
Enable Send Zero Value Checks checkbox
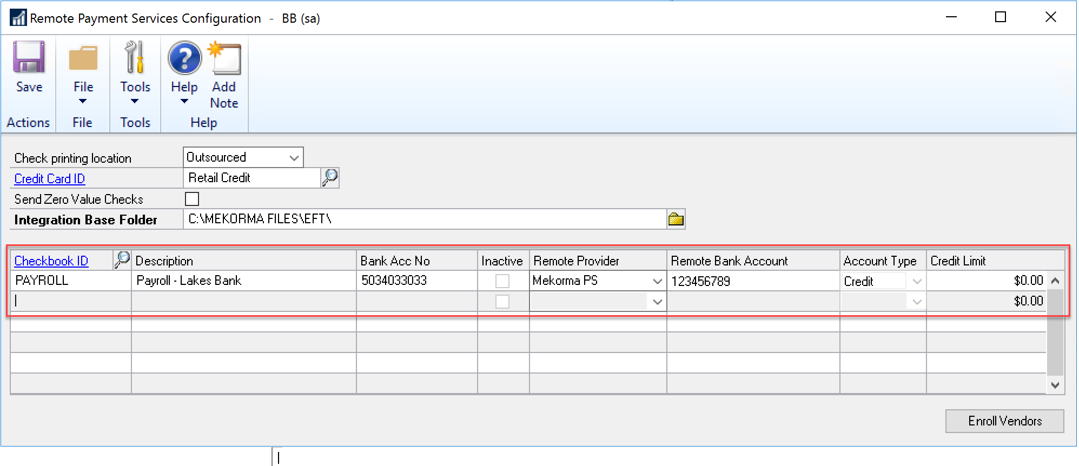(192, 199)
